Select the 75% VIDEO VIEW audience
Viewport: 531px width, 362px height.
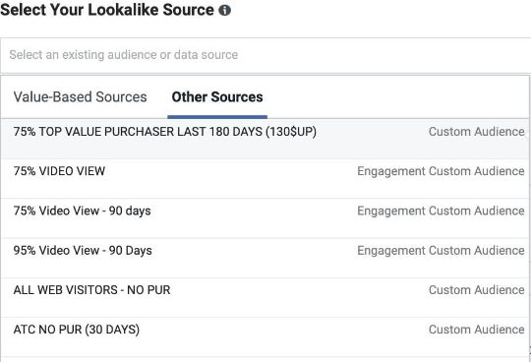pyautogui.click(x=265, y=179)
